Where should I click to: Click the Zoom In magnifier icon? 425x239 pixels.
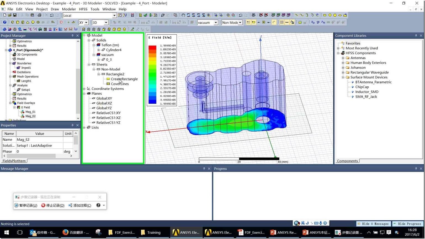point(216,15)
